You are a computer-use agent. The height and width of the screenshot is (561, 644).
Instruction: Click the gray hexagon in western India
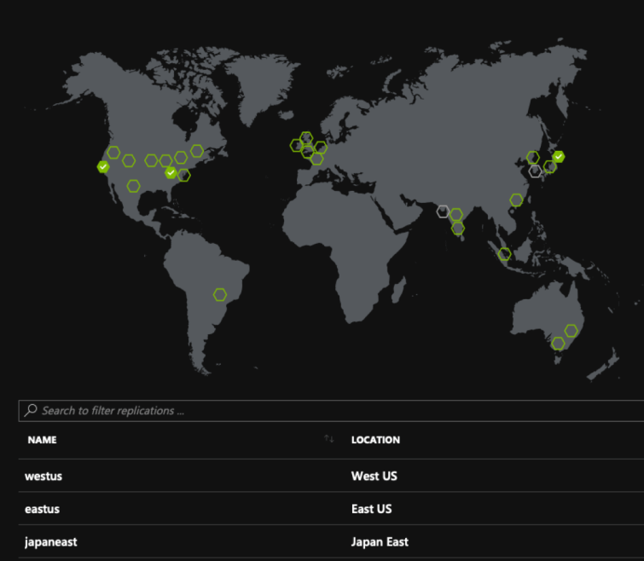pos(443,211)
